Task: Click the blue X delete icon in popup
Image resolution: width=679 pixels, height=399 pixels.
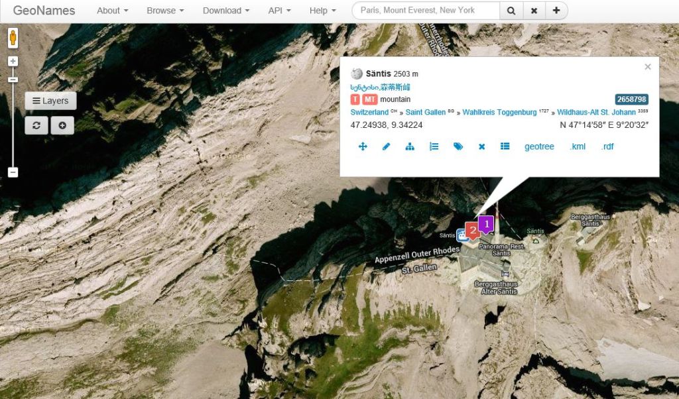Action: [x=481, y=146]
